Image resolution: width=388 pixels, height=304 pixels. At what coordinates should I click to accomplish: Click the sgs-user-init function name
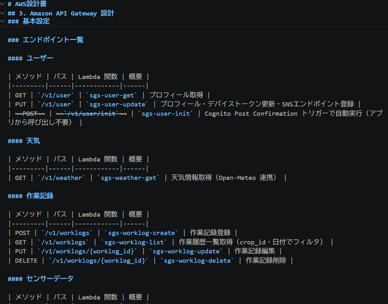164,113
